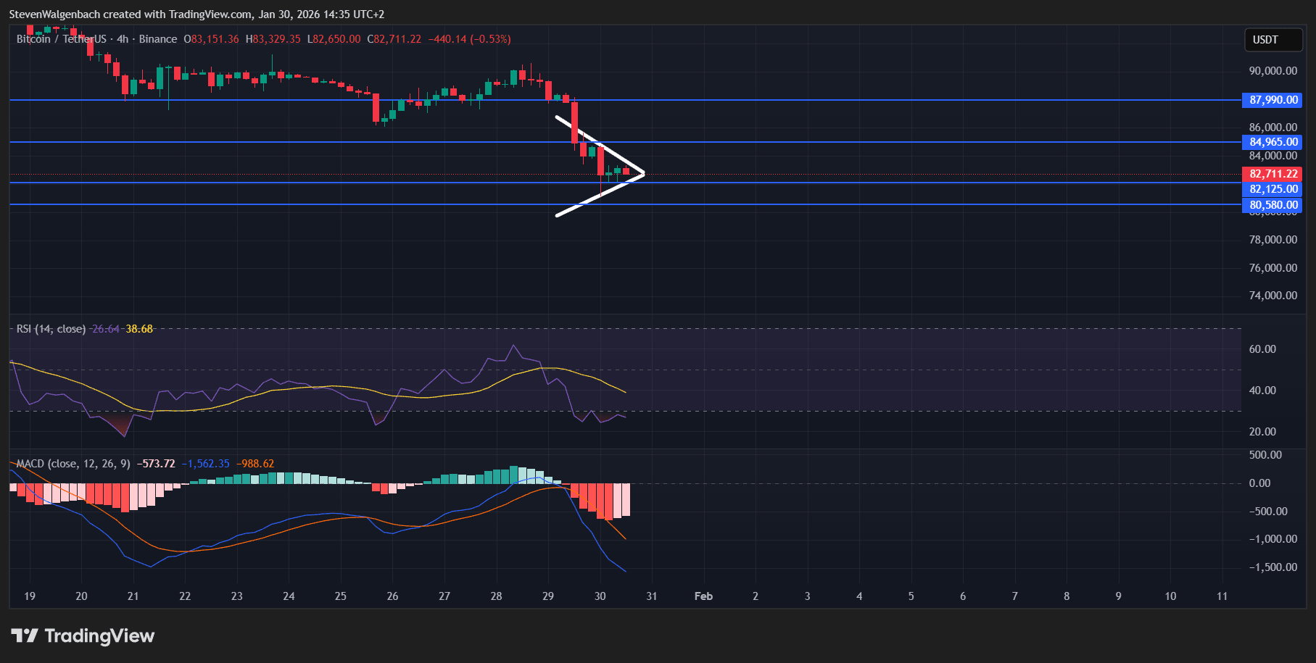Click the yellow RSI value 38.68
The height and width of the screenshot is (663, 1316).
(x=139, y=329)
